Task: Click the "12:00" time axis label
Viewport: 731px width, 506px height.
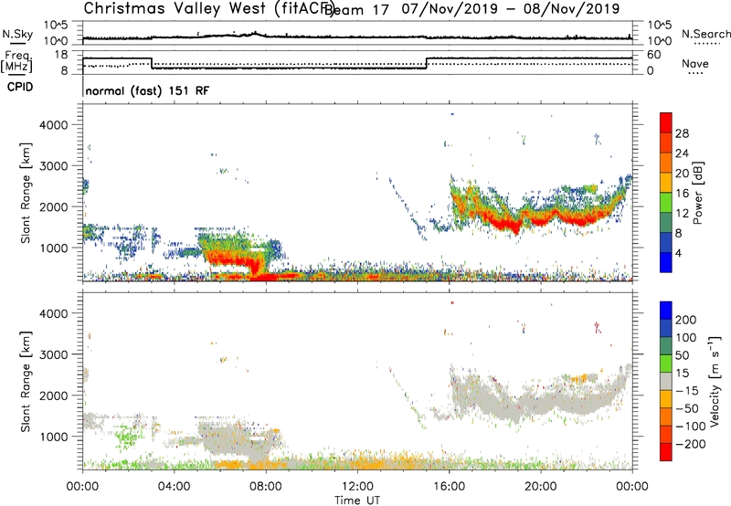Action: tap(357, 487)
